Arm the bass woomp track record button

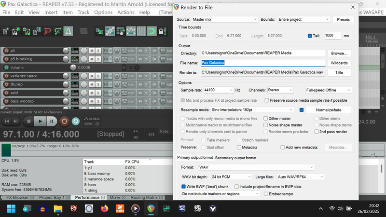pos(6,101)
